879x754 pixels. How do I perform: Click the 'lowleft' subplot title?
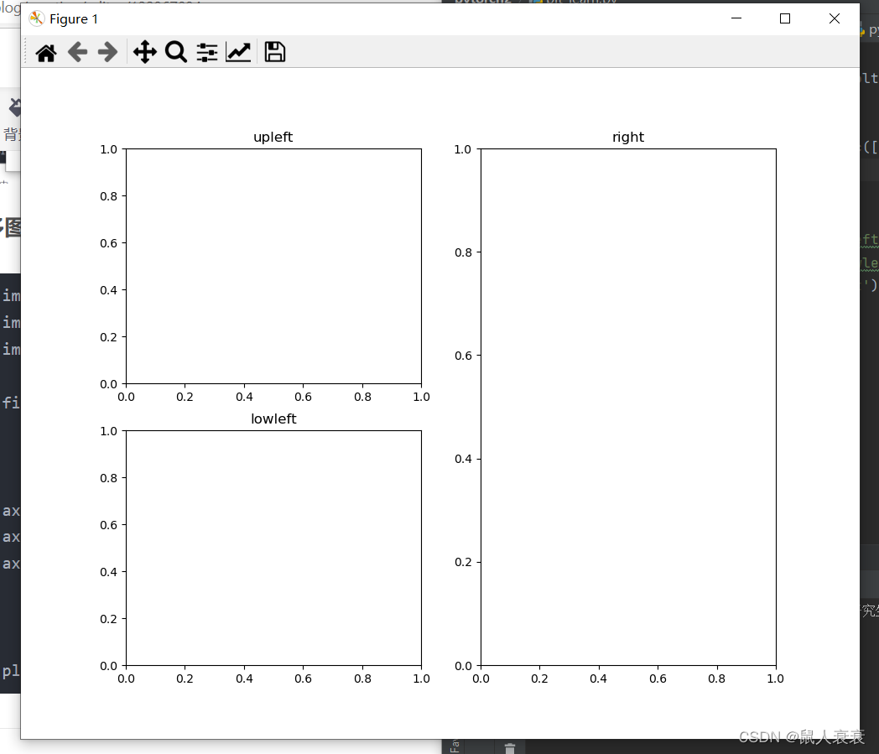pos(273,419)
